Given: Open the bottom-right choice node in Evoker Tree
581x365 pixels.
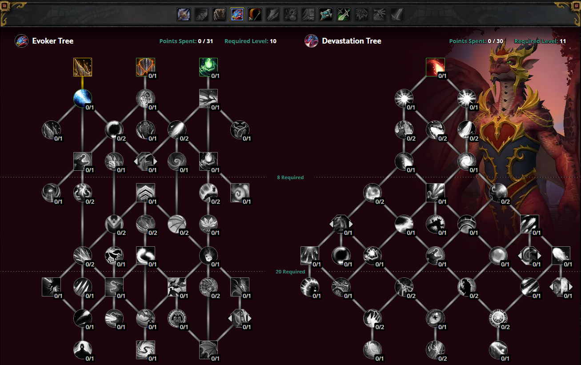Looking at the screenshot, I should (240, 318).
